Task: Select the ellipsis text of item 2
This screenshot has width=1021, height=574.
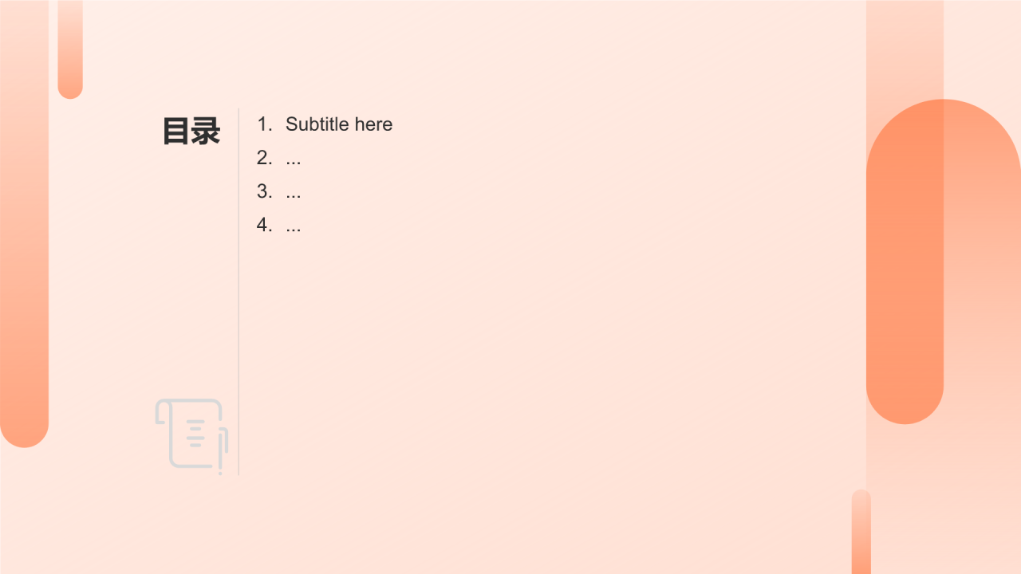Action: [x=294, y=158]
